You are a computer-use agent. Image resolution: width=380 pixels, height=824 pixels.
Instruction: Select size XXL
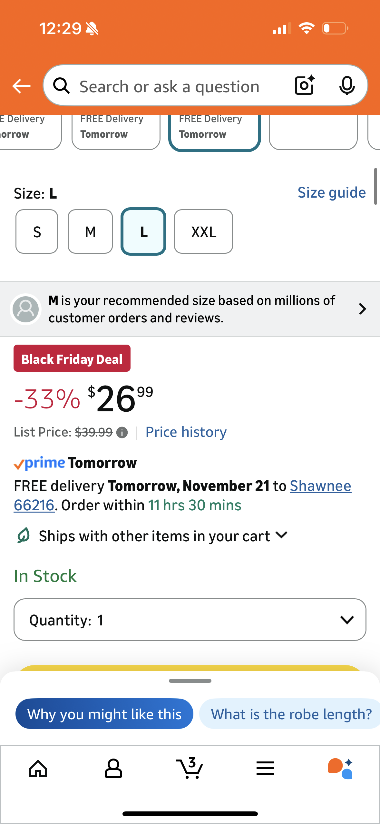[203, 232]
